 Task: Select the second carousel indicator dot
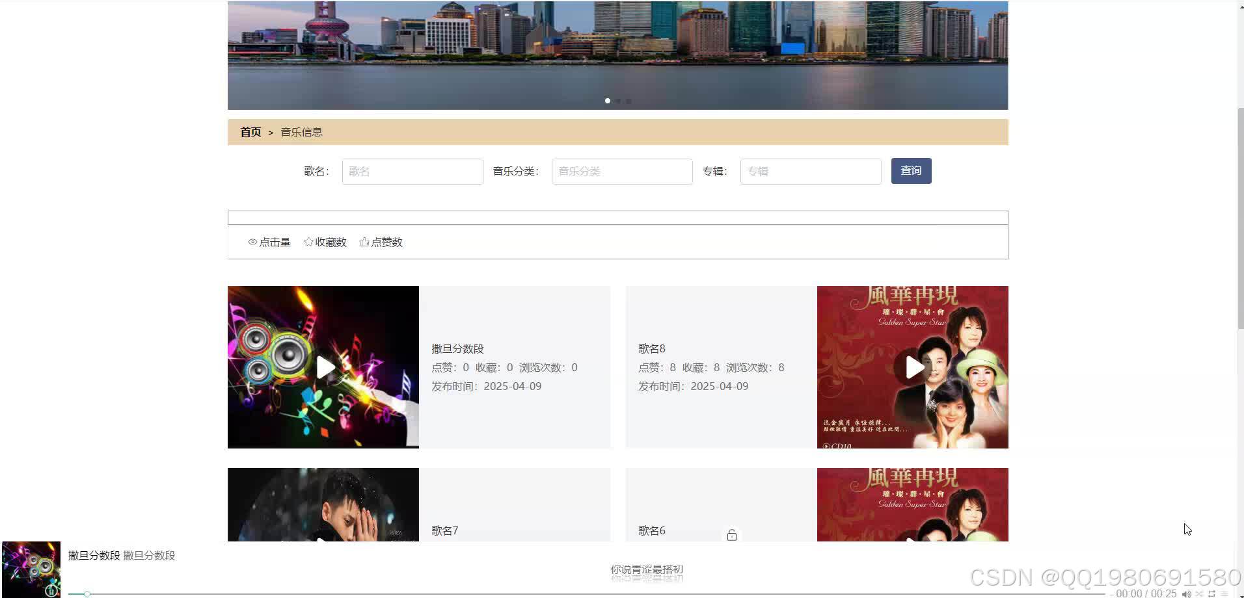pyautogui.click(x=618, y=101)
